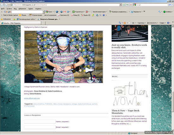Click the Home icon in command bar

tap(120, 23)
